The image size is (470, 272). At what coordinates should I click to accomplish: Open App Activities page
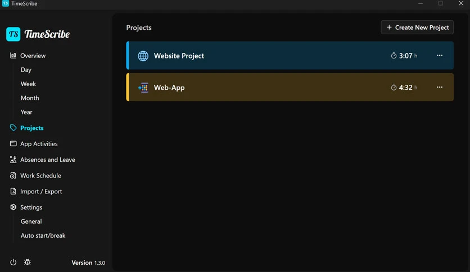[x=39, y=143]
